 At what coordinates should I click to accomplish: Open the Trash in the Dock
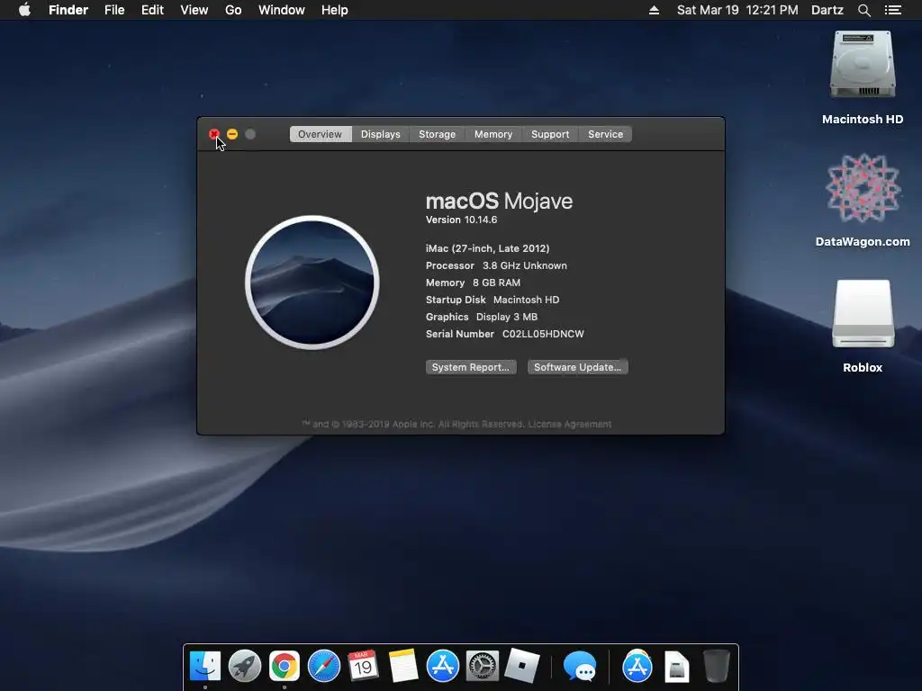click(x=717, y=666)
